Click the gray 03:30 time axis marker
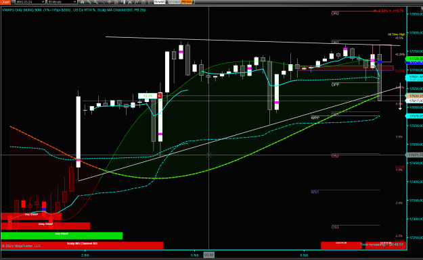423x260 pixels. (209, 255)
